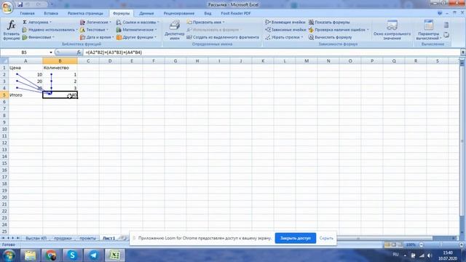Select all cells via corner button
The height and width of the screenshot is (262, 466).
point(4,61)
